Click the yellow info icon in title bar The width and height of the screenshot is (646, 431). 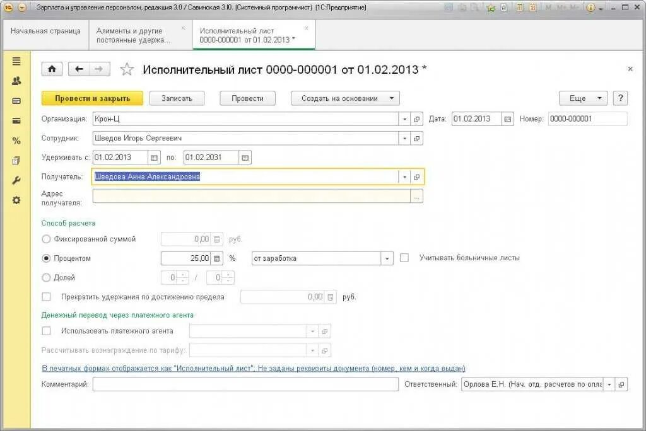(x=590, y=8)
